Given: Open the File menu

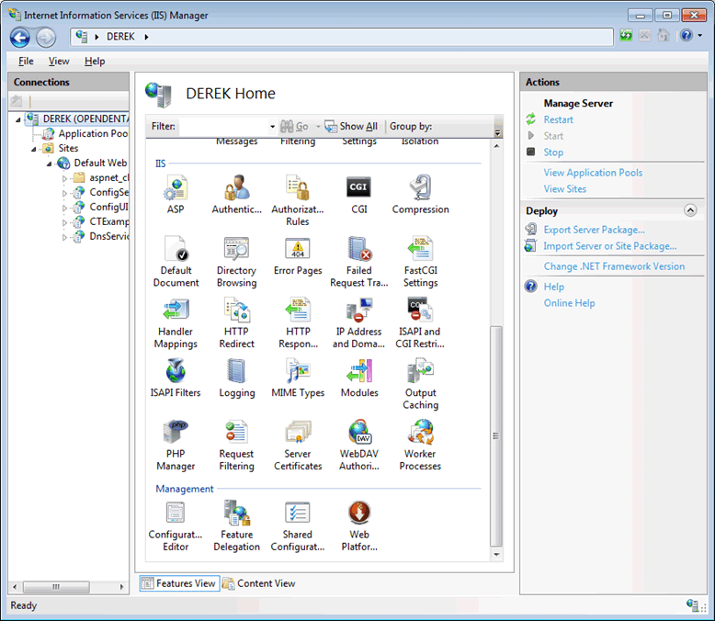Looking at the screenshot, I should coord(26,62).
